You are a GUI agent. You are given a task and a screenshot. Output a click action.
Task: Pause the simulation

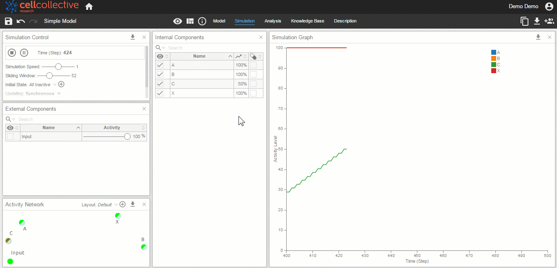[x=24, y=53]
